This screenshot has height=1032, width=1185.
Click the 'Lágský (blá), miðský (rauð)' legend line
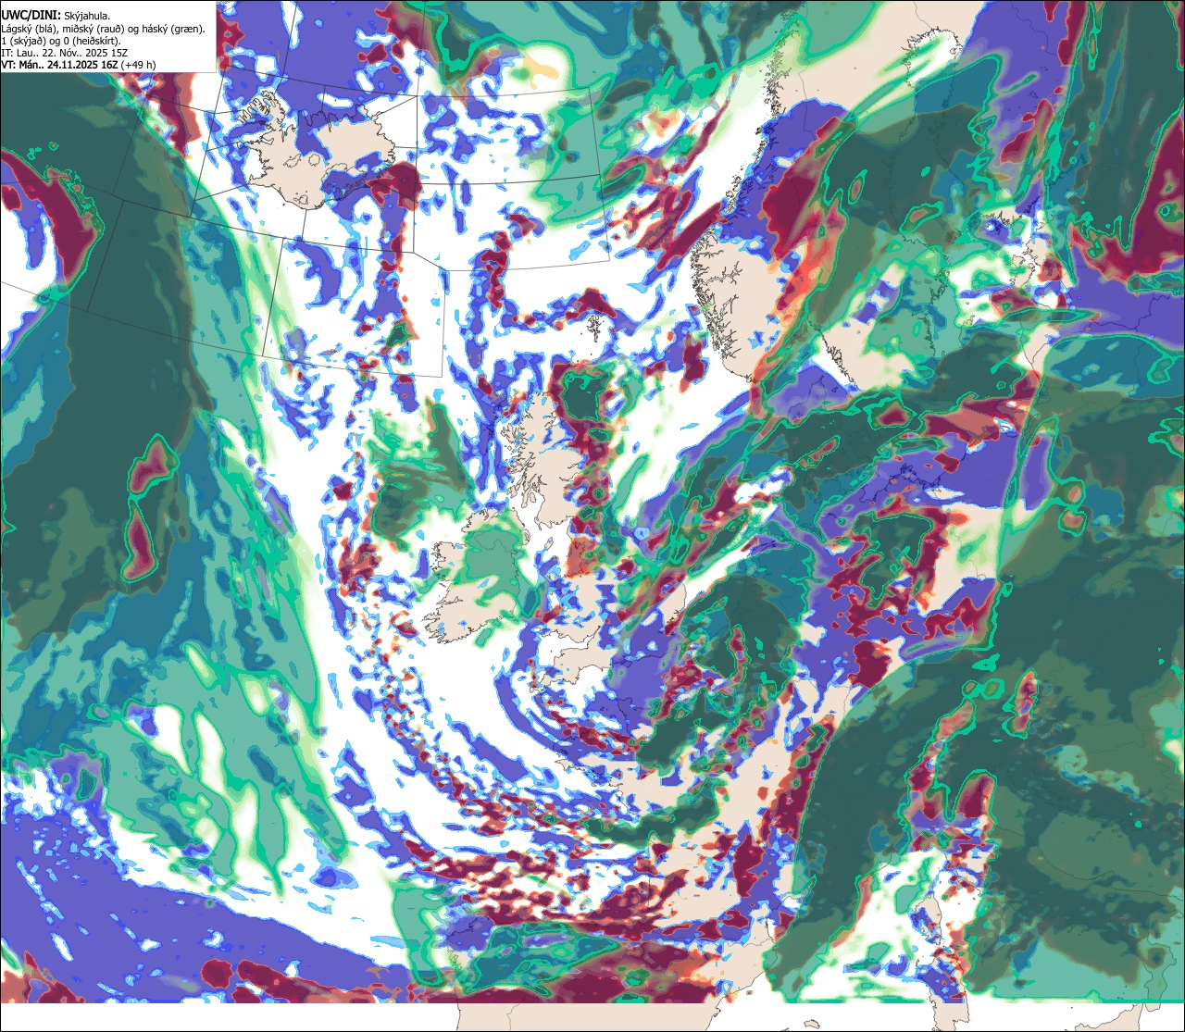[103, 29]
